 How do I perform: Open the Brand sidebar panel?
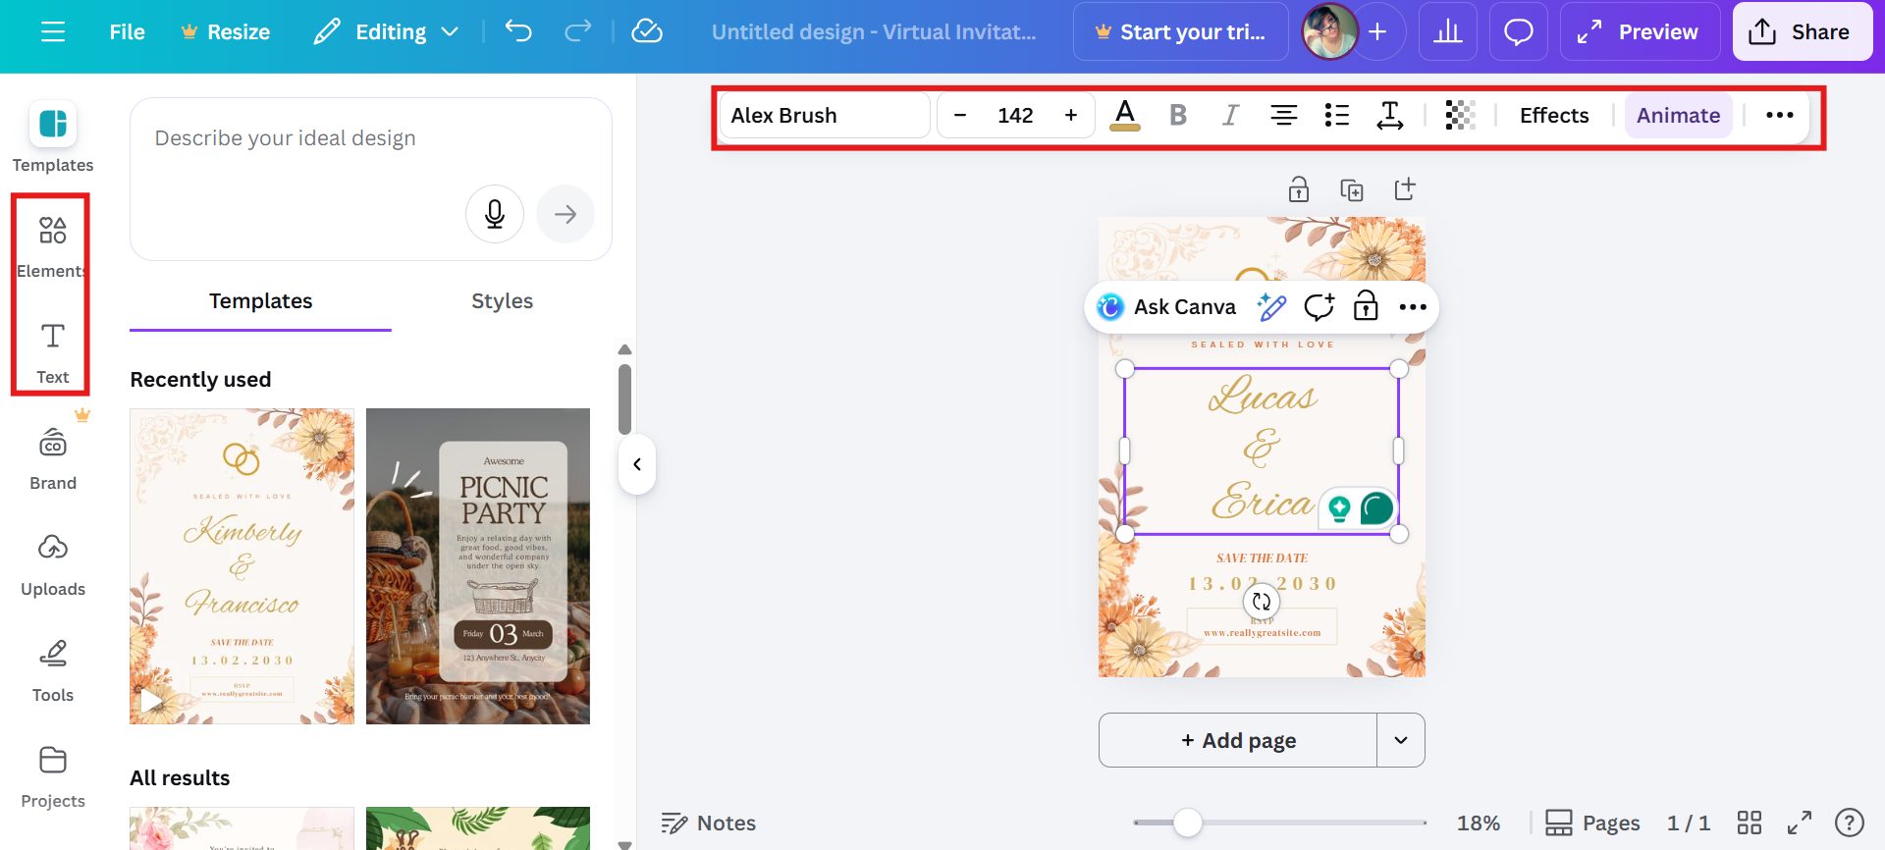tap(53, 459)
